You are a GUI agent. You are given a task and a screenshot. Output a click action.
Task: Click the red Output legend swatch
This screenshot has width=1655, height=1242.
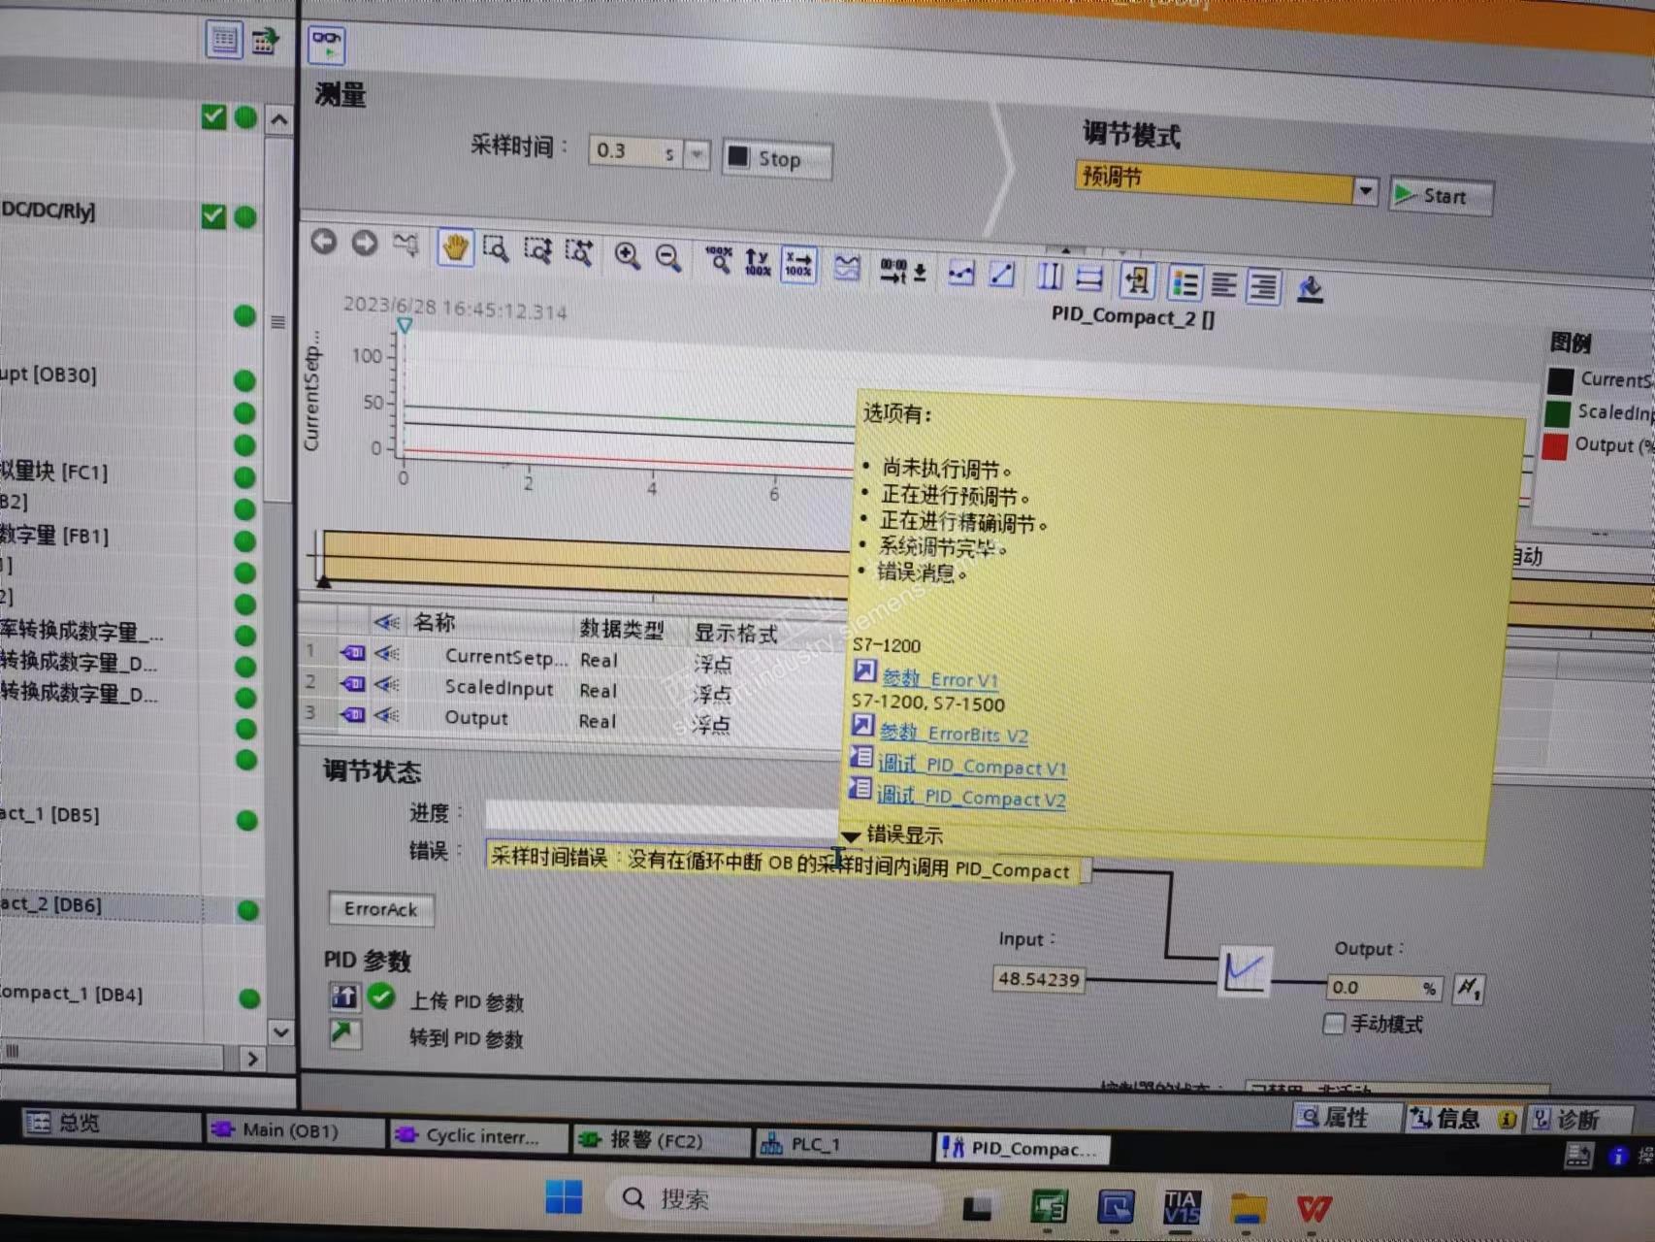click(x=1555, y=445)
